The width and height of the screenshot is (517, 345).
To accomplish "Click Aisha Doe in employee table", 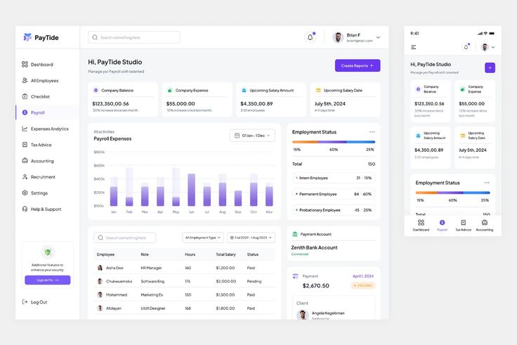I will [x=114, y=268].
